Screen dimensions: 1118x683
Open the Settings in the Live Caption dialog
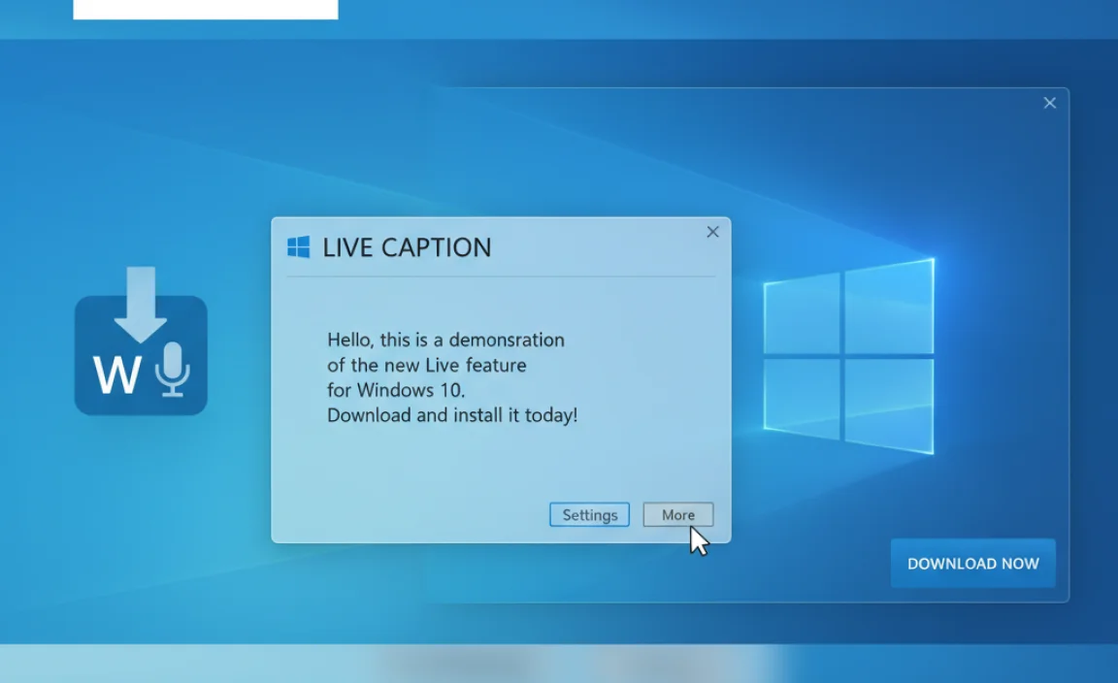[589, 515]
